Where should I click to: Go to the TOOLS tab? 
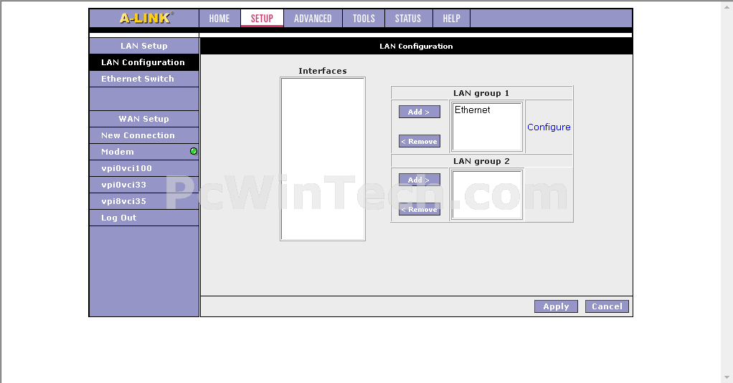(x=364, y=19)
